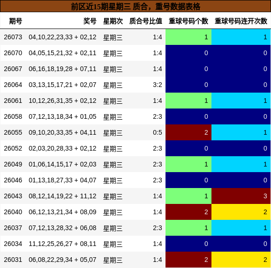271x268 pixels.
Task: Click navy repeat-count cell in row 26034
Action: coord(188,244)
